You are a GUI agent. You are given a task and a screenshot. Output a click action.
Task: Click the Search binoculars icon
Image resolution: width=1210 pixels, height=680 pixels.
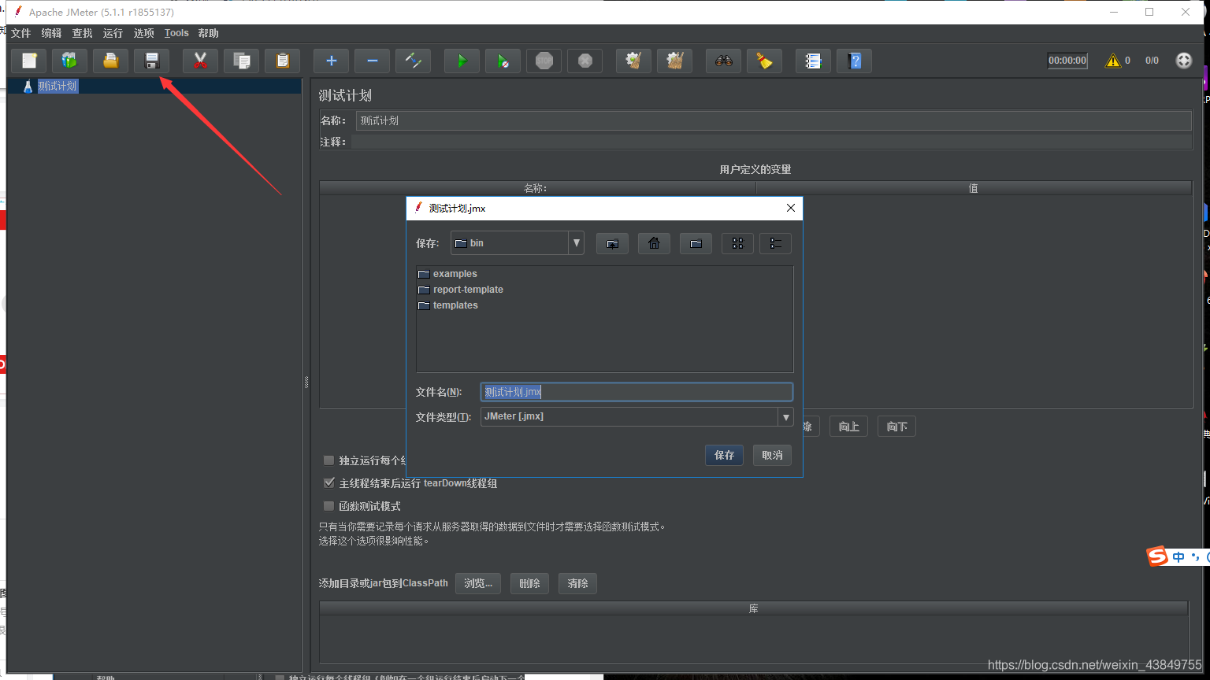[x=723, y=61]
